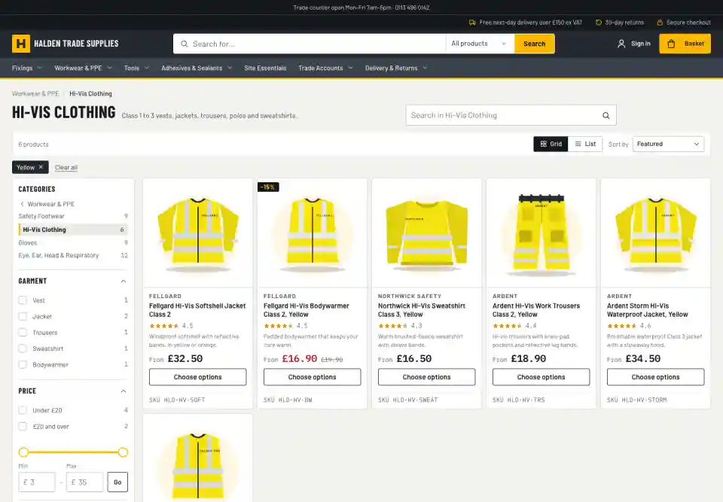Tick the Sweatshirt garment checkbox

click(23, 348)
